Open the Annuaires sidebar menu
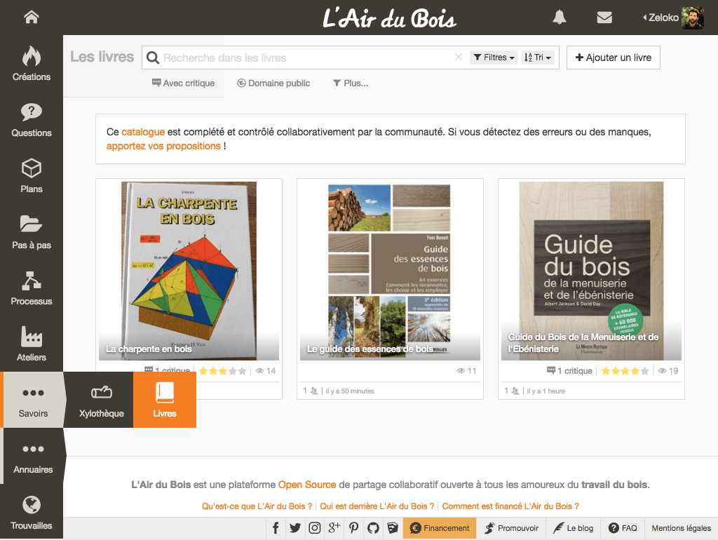The image size is (718, 540). click(x=33, y=456)
